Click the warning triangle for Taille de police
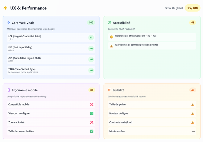Screen dimensions: 203x142 [193, 105]
